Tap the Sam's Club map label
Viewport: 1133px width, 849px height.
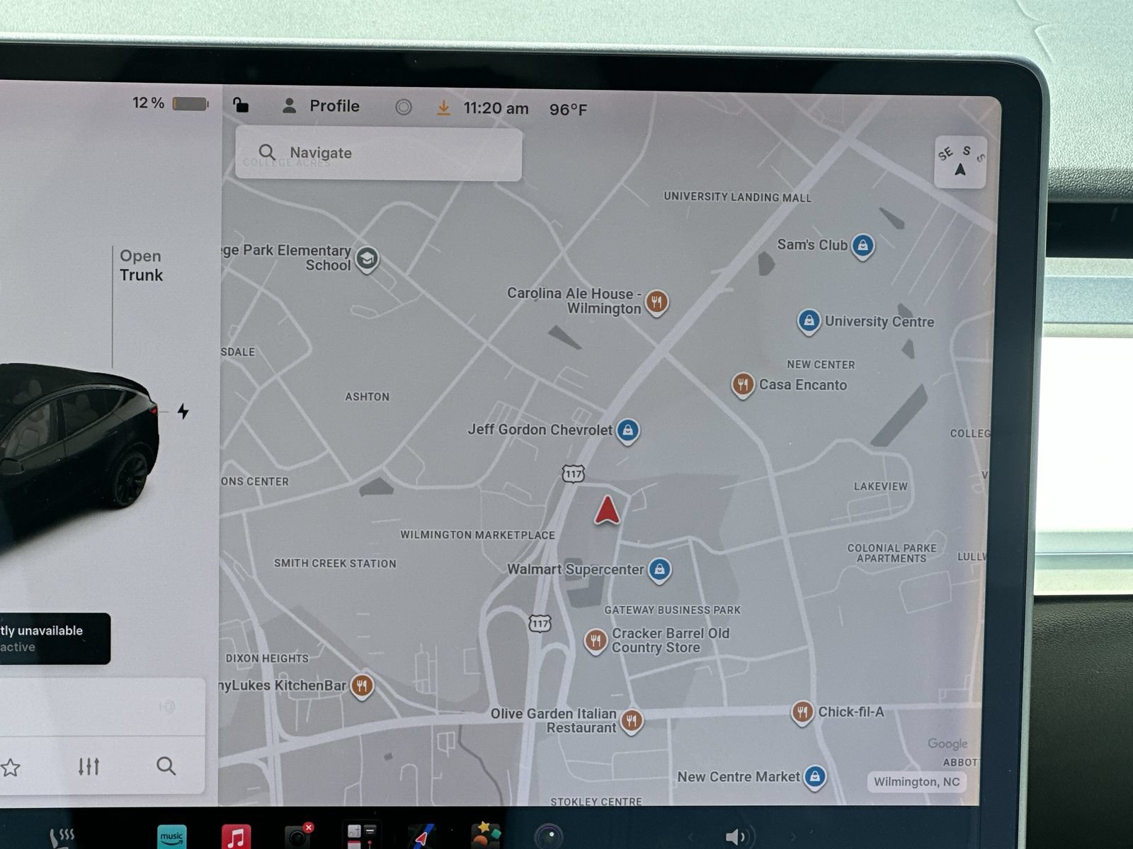[812, 245]
